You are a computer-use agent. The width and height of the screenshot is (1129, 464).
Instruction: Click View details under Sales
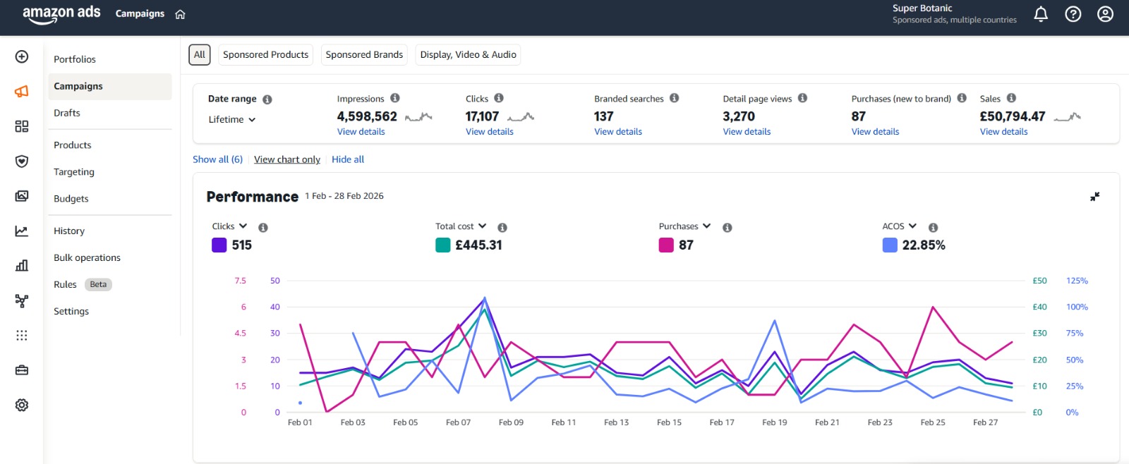pos(1003,132)
